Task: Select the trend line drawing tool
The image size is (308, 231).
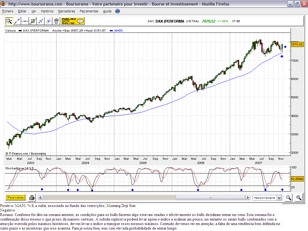Action: tap(17, 21)
